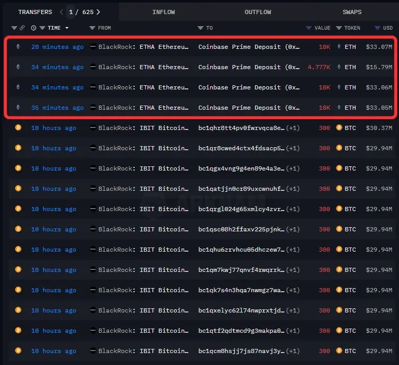Click the link icon in table header
The image size is (399, 365).
pyautogui.click(x=22, y=28)
